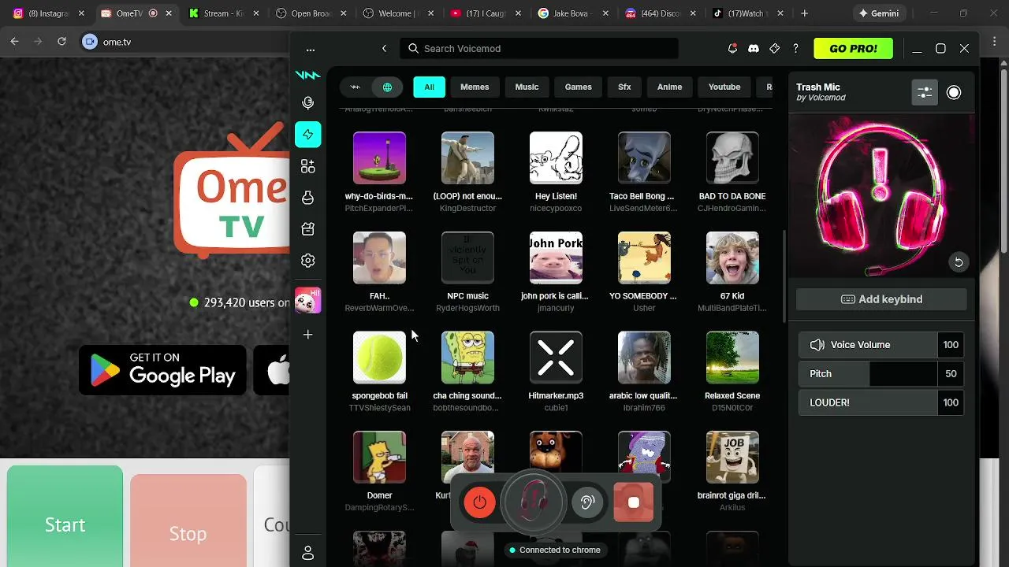Screen dimensions: 1009x567
Task: Click the plus icon in Voicemod sidebar
Action: pyautogui.click(x=308, y=335)
